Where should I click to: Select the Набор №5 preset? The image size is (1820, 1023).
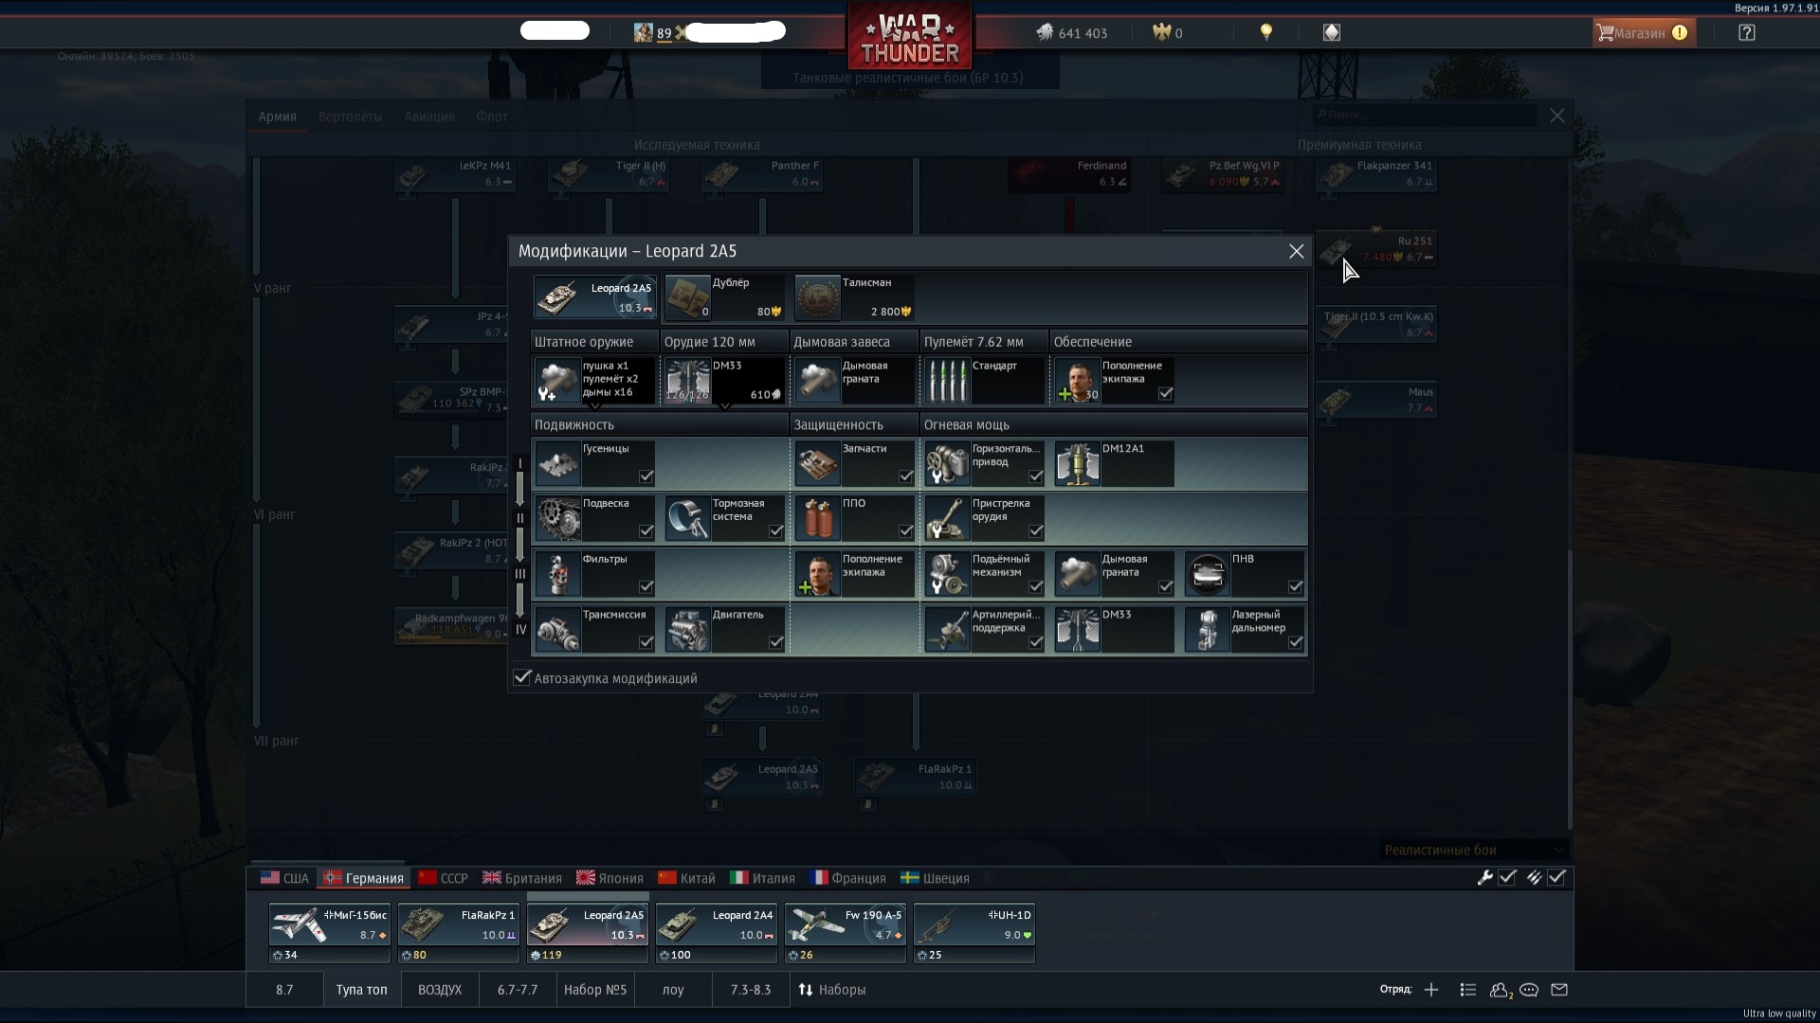[595, 990]
